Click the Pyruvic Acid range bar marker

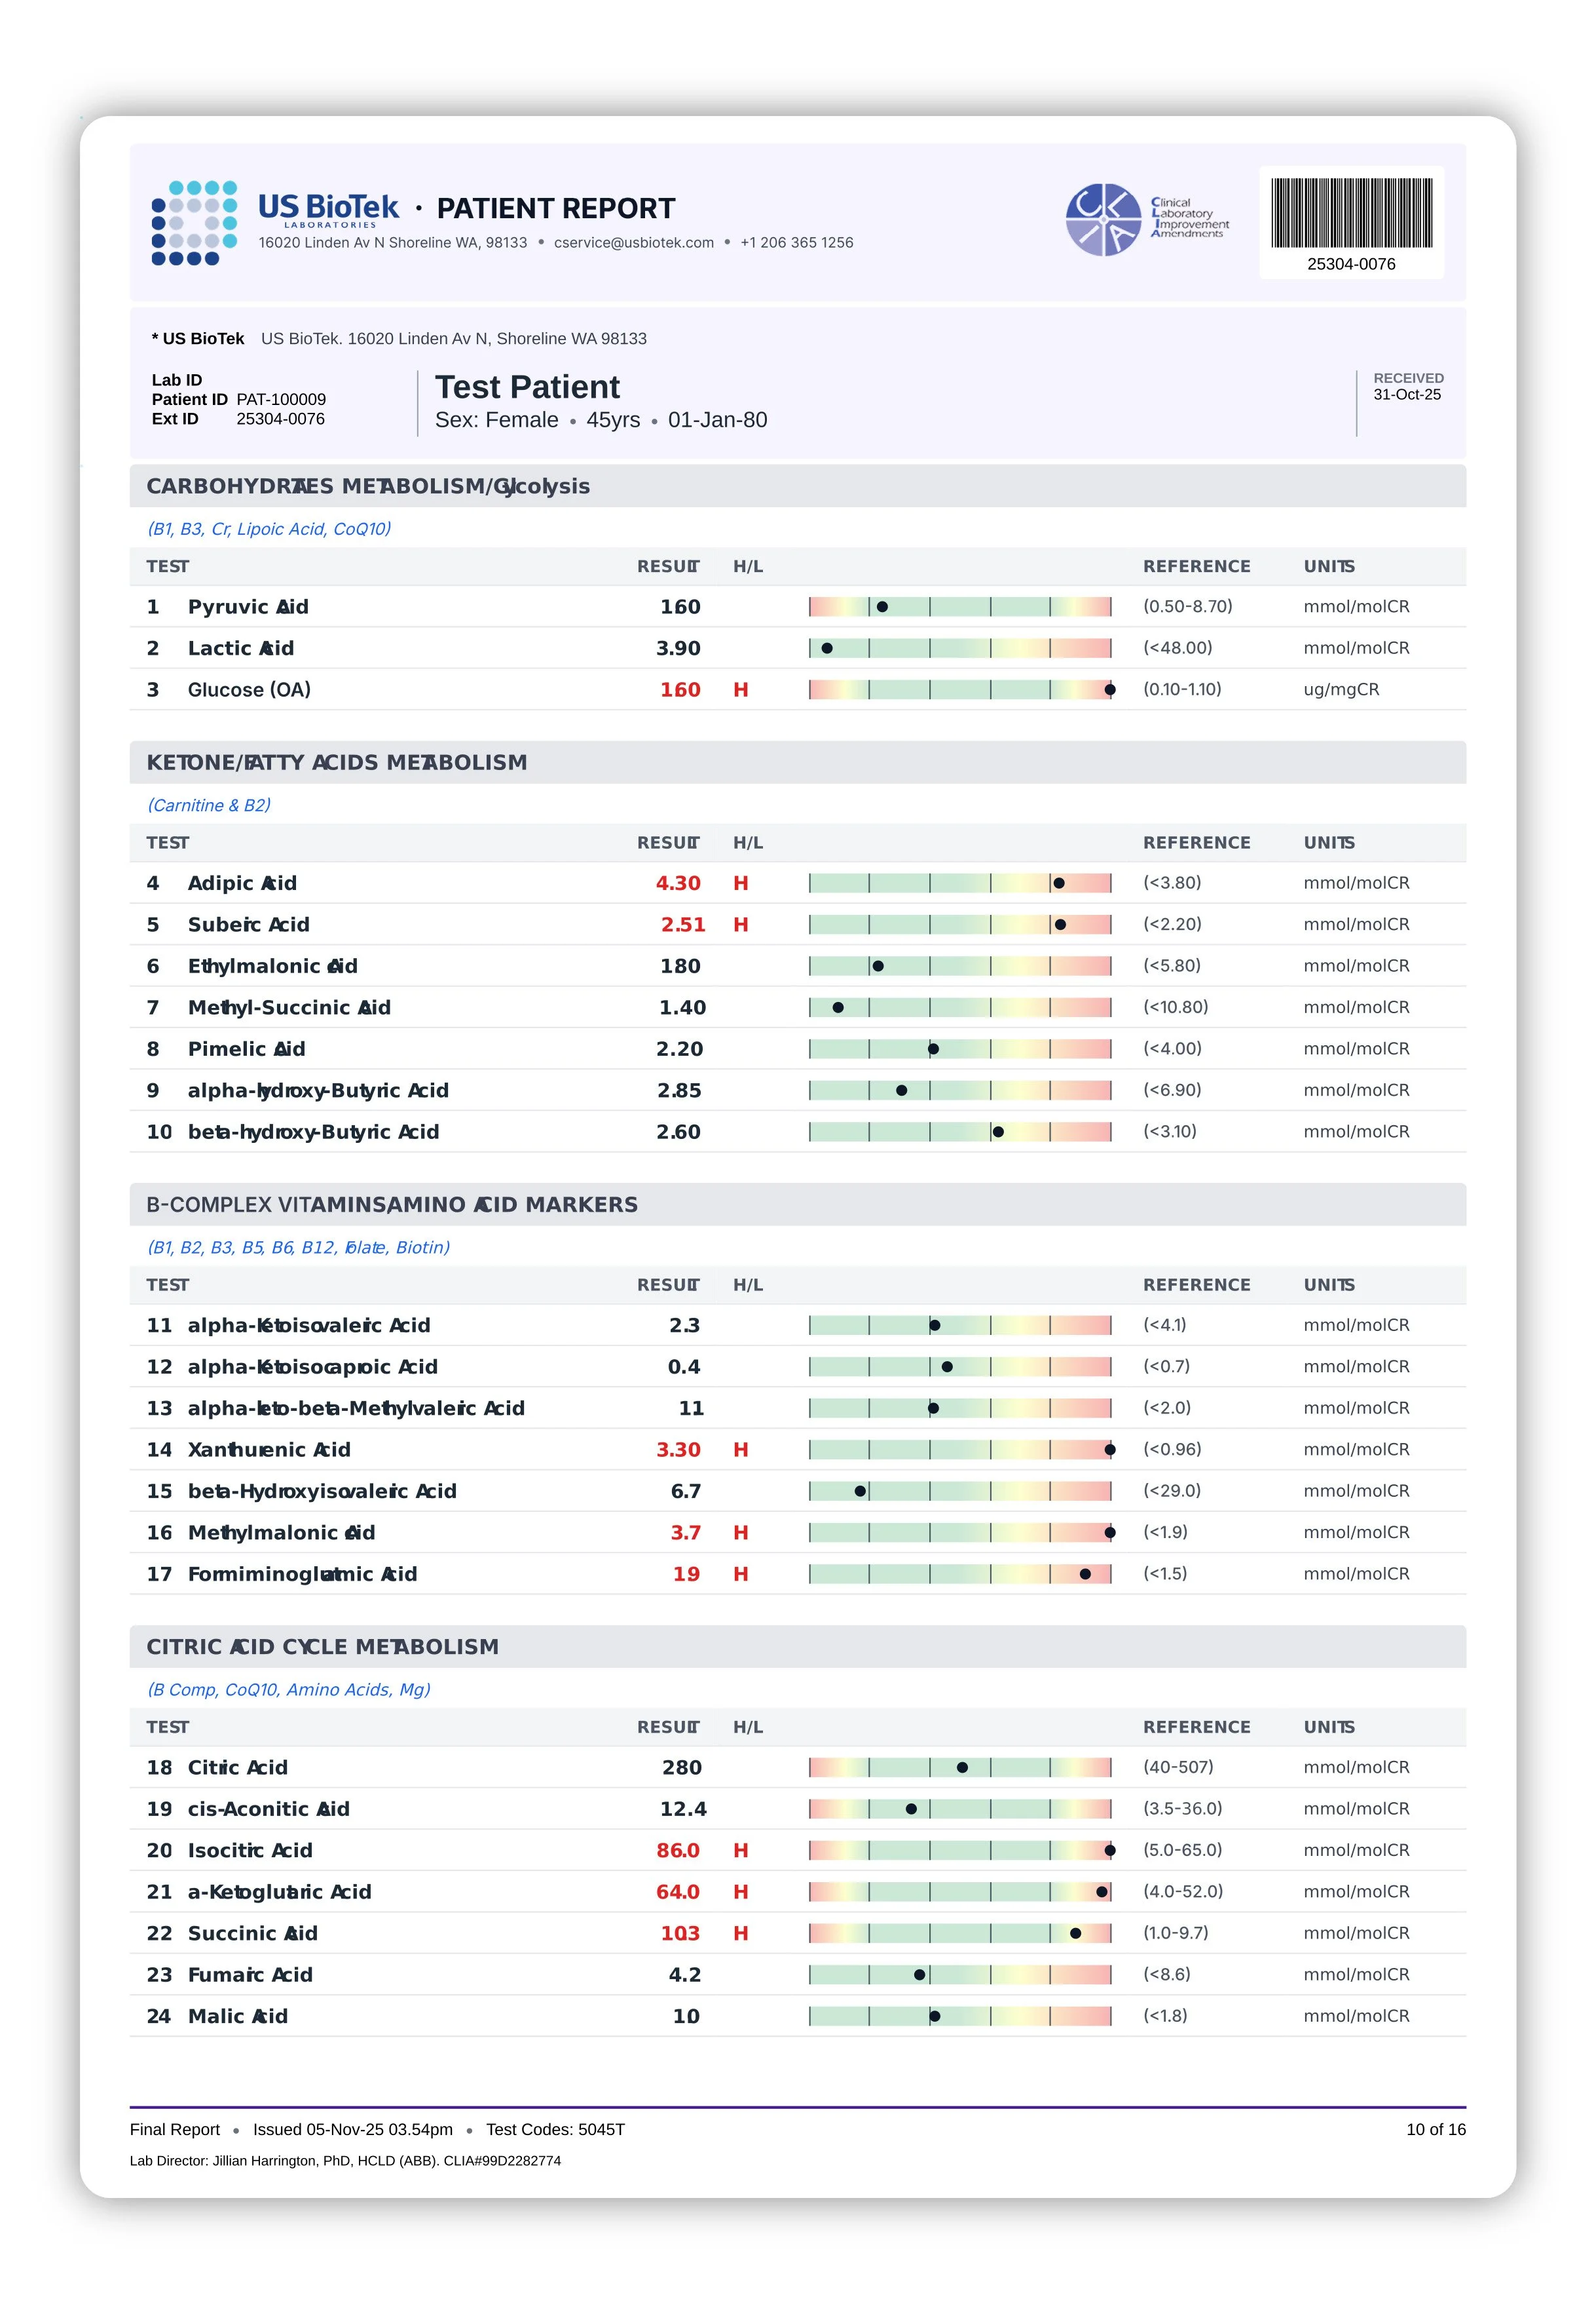[882, 606]
